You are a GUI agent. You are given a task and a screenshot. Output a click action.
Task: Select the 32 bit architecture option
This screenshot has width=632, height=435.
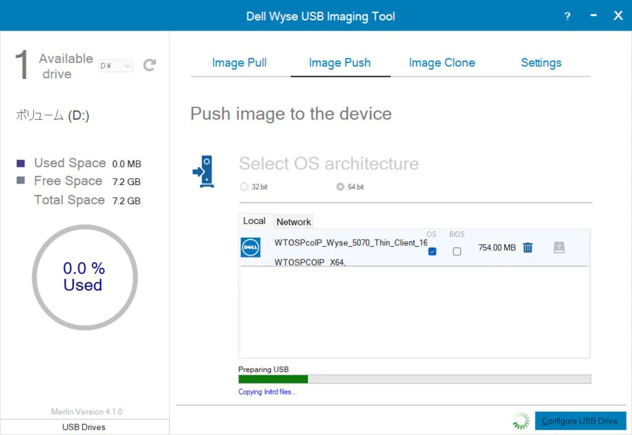(244, 186)
